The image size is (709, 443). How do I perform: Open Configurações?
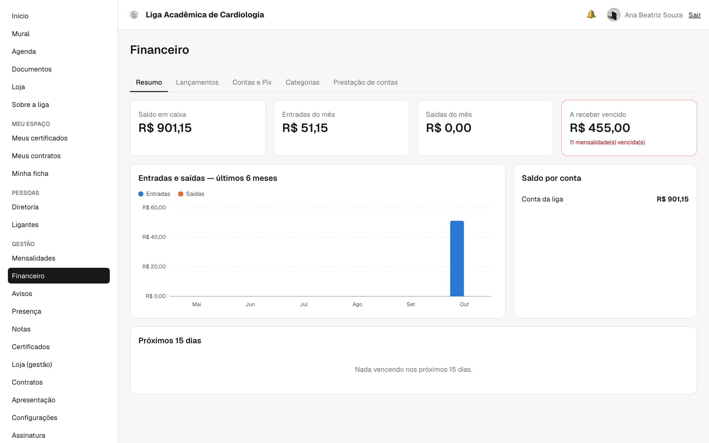pos(59,417)
